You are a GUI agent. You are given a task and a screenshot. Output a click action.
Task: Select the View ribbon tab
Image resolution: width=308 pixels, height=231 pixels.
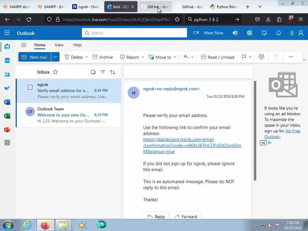point(59,45)
